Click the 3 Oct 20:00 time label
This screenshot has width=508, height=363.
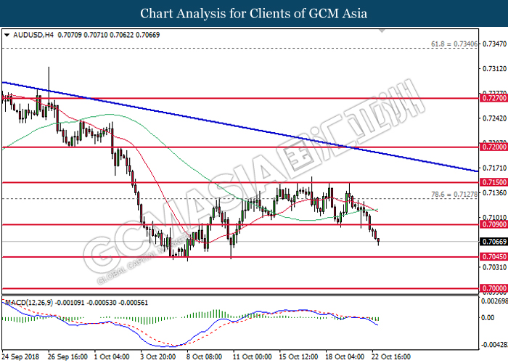point(157,357)
